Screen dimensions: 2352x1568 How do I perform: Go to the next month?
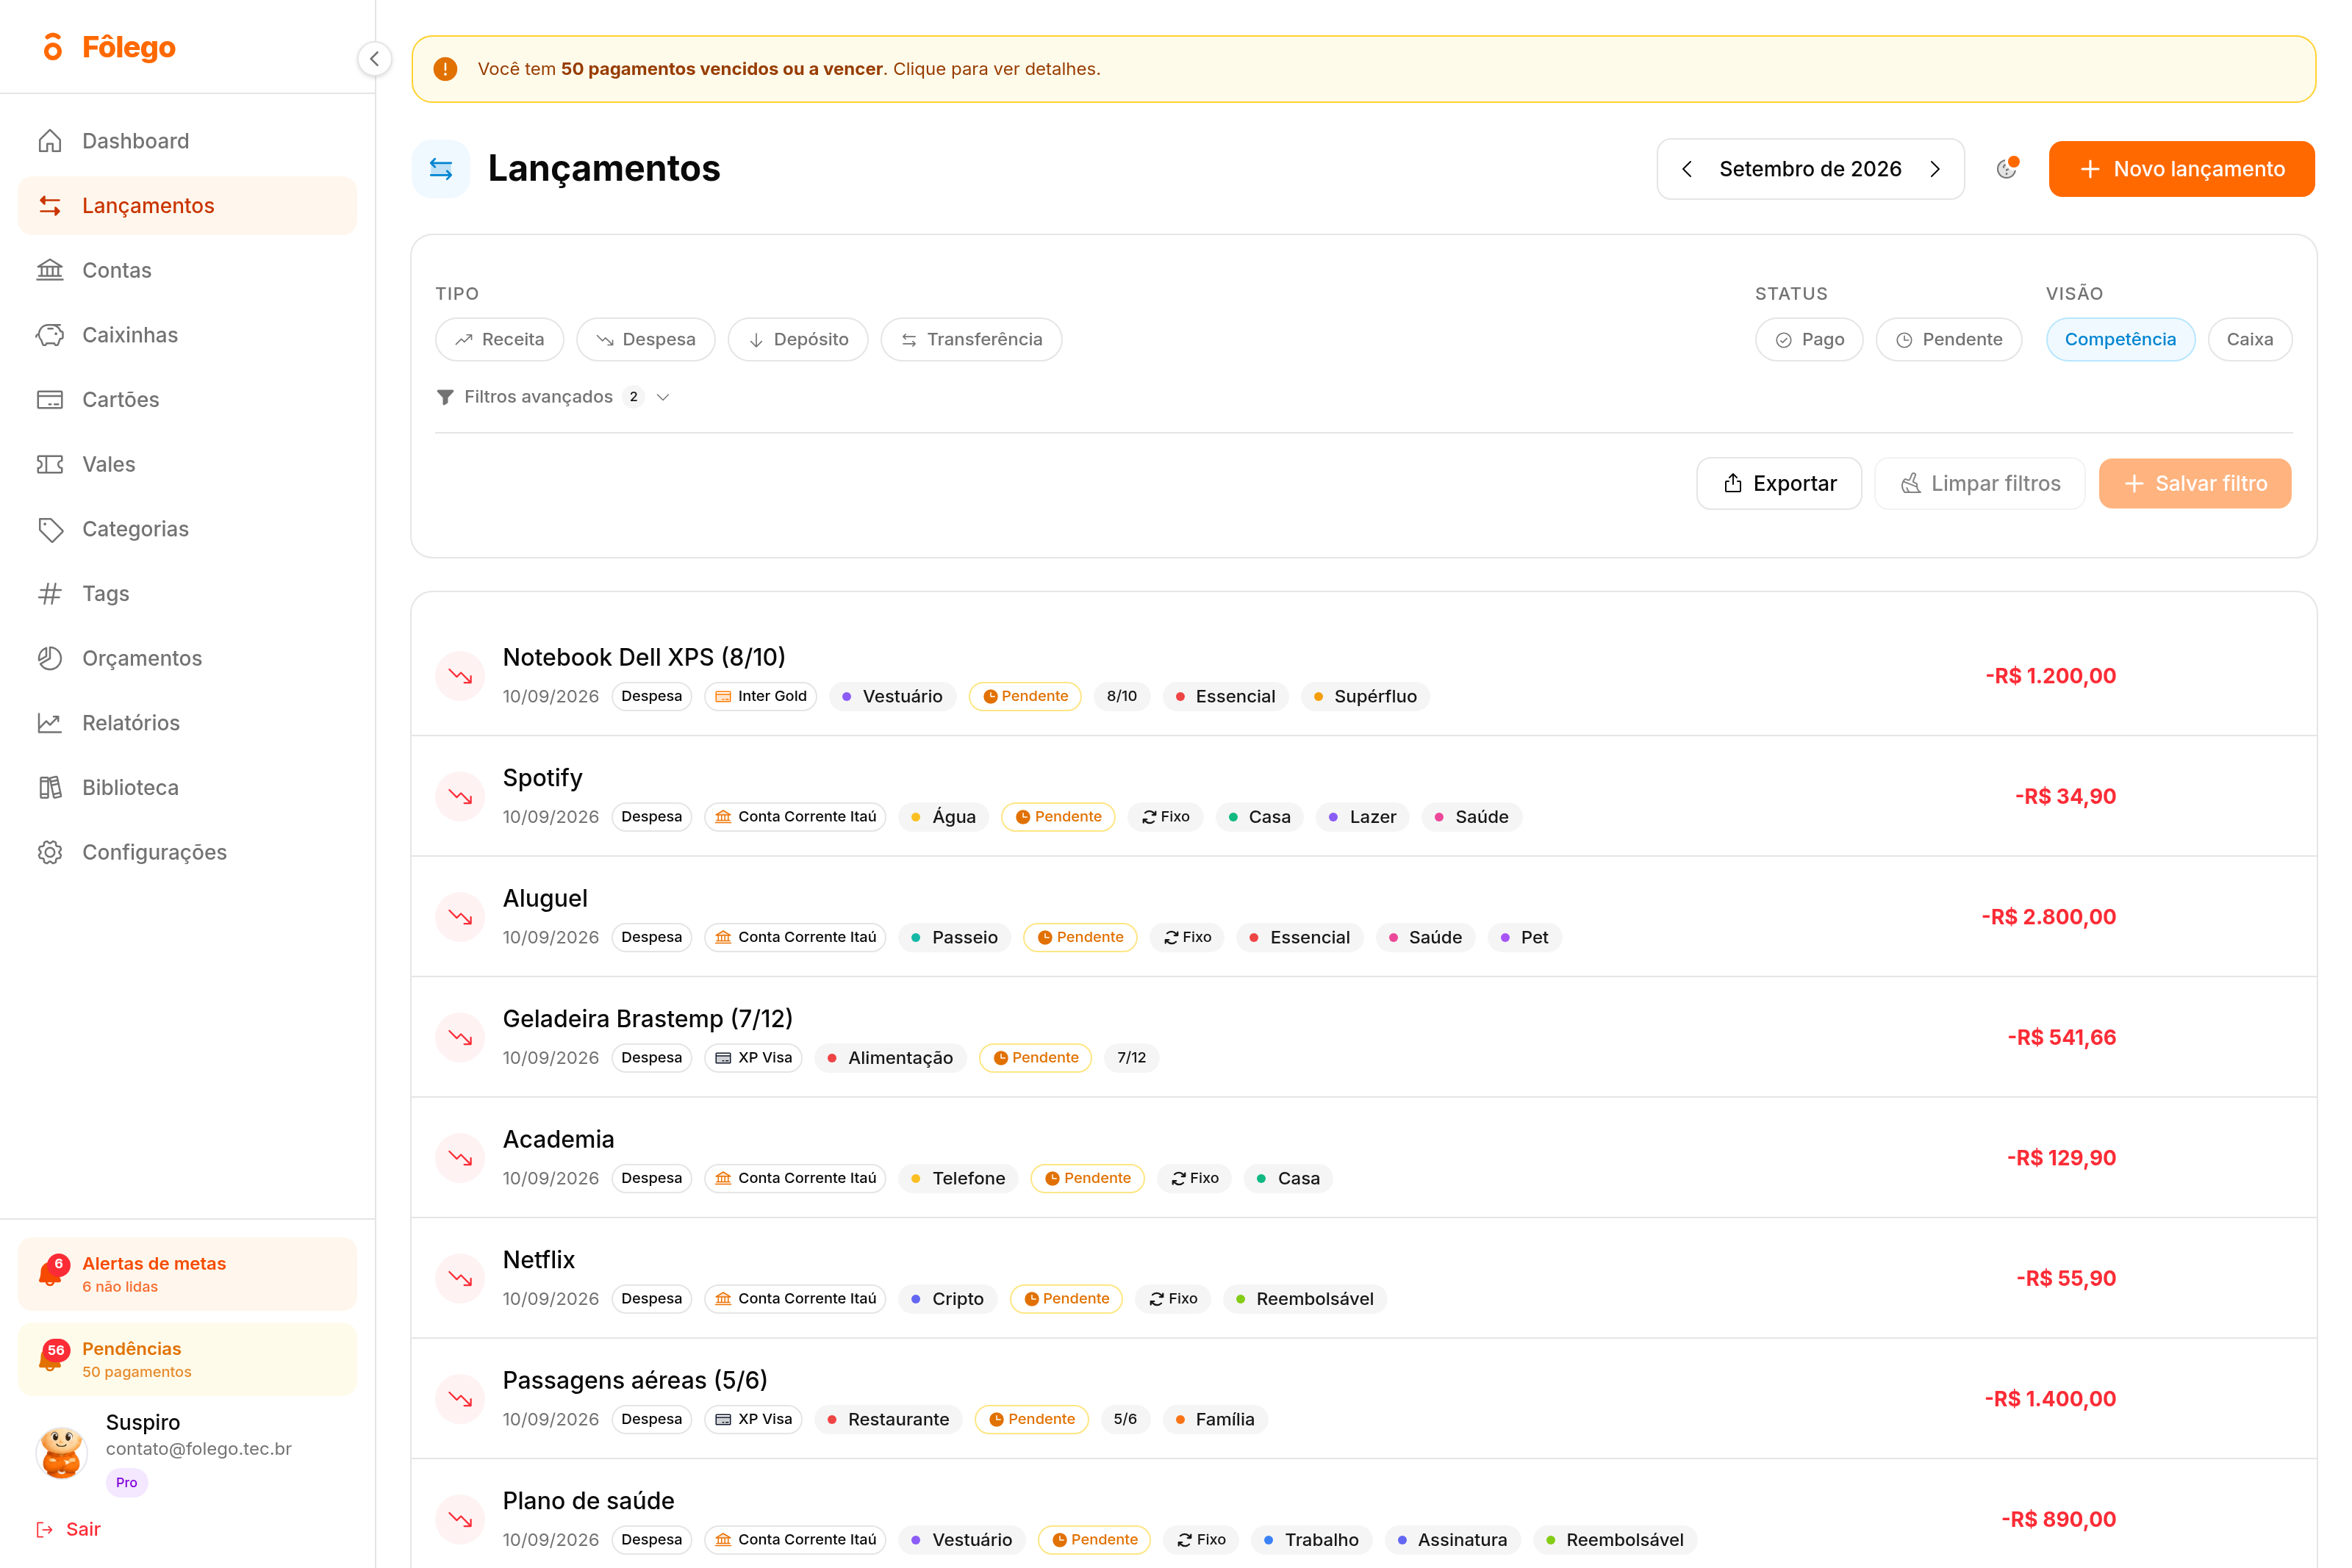point(1935,169)
